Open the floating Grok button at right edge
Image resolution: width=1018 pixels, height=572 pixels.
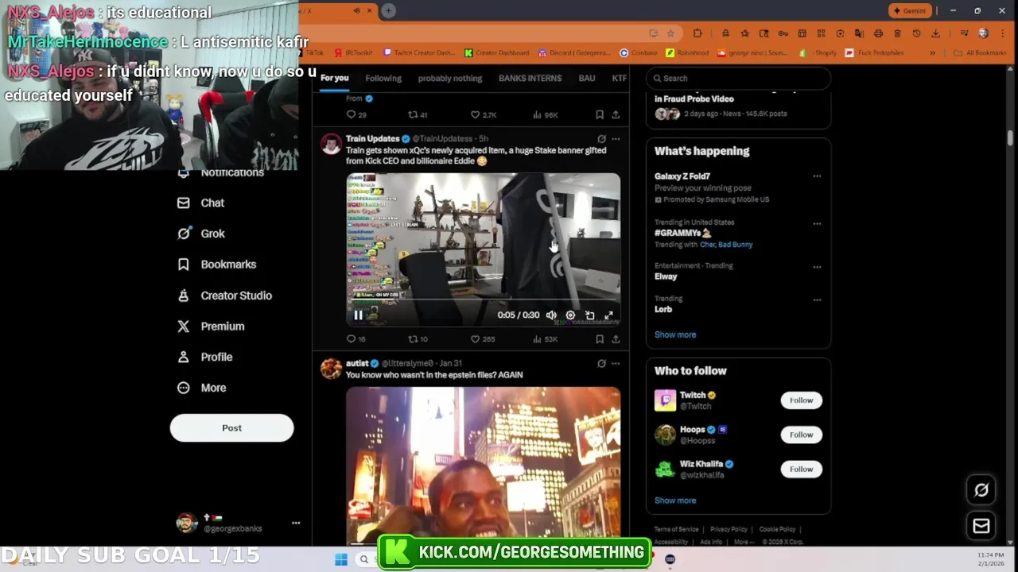click(981, 490)
